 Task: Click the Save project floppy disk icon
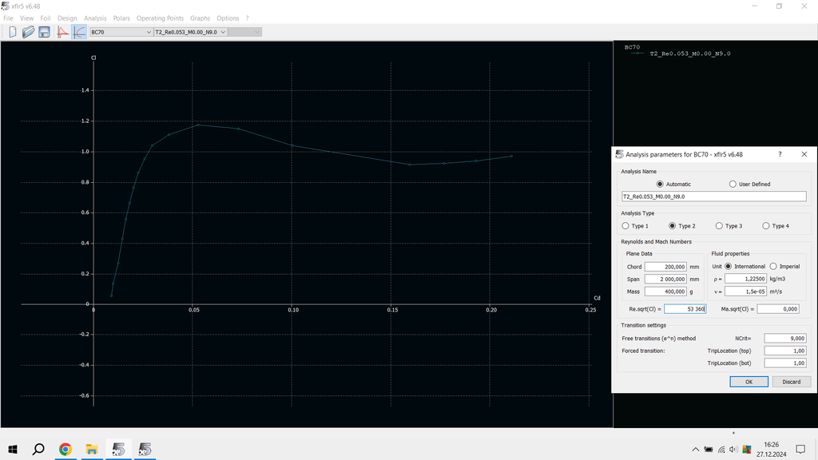coord(44,32)
